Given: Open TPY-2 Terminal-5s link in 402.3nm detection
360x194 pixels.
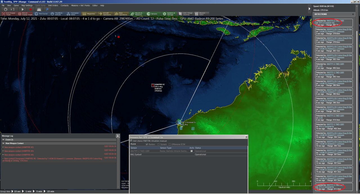Looking at the screenshot, I should [x=326, y=126].
